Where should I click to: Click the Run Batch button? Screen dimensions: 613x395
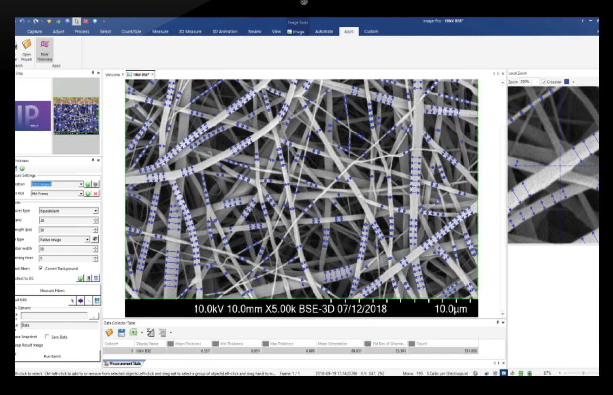click(x=52, y=356)
